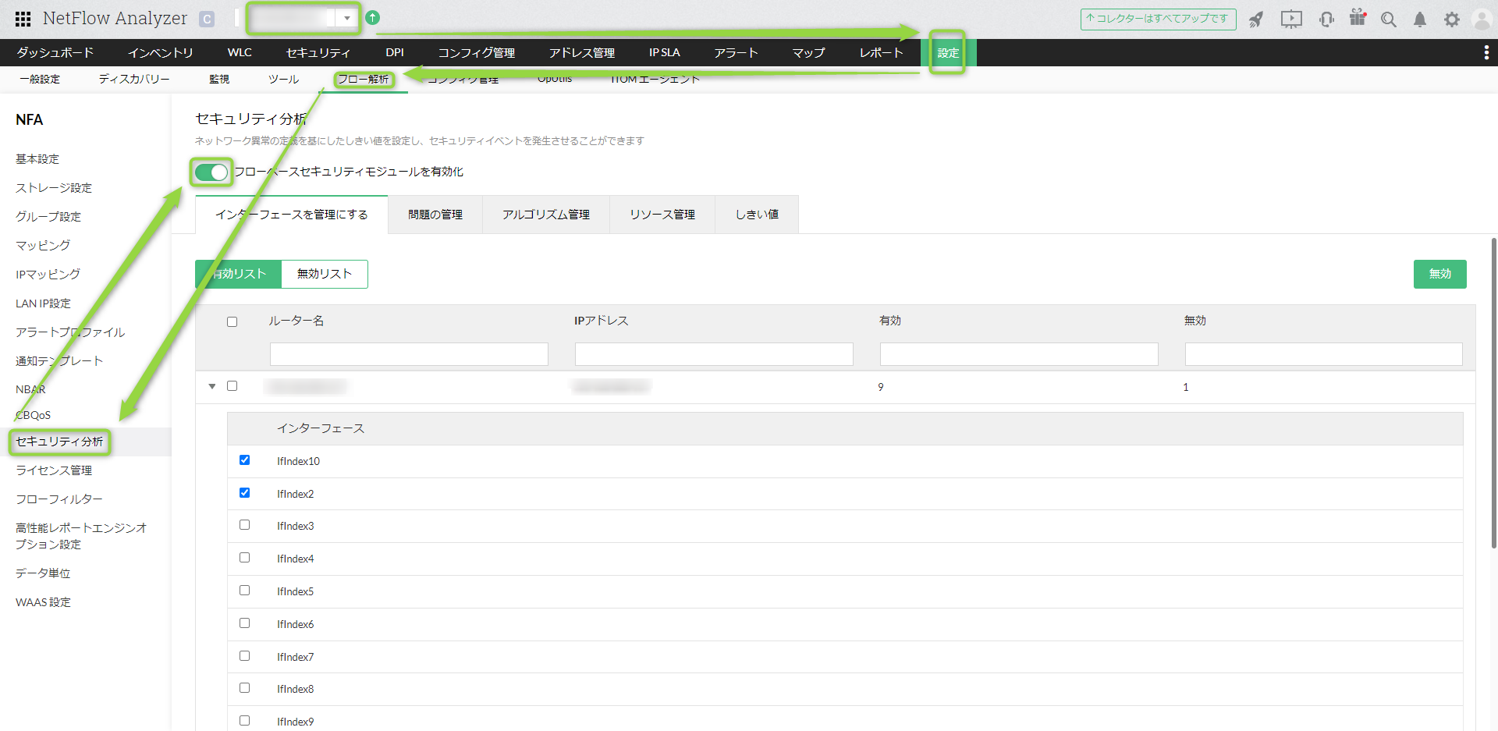Check the IfIndex4 checkbox

[x=244, y=558]
